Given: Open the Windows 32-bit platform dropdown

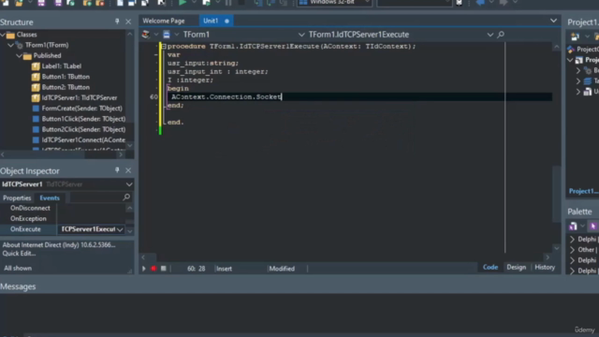Looking at the screenshot, I should coord(368,2).
